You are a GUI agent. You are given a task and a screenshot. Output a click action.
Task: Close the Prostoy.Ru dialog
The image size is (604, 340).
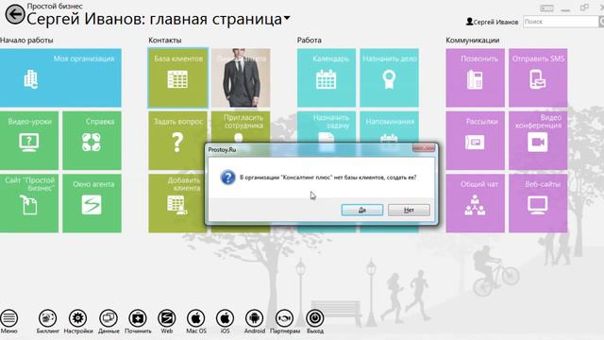[424, 147]
